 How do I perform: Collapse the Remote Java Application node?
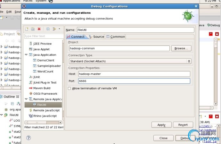tap(26, 99)
